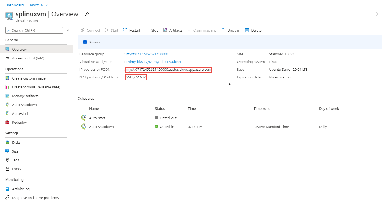Click the Access control (IAM) people icon
The height and width of the screenshot is (204, 387).
click(x=7, y=58)
